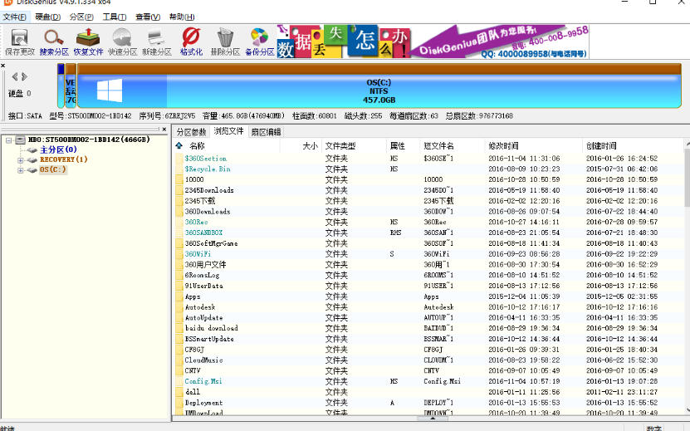Open the Partition (分区) menu
The height and width of the screenshot is (431, 690).
(x=81, y=17)
